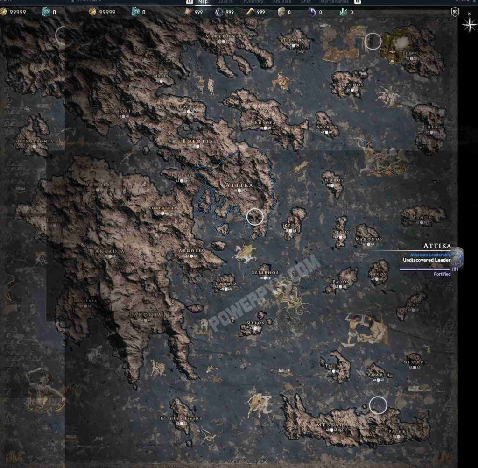The height and width of the screenshot is (468, 478).
Task: Go to the Ship tab
Action: (x=305, y=2)
